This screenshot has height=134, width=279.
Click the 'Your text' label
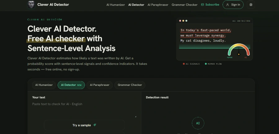[x=39, y=97]
